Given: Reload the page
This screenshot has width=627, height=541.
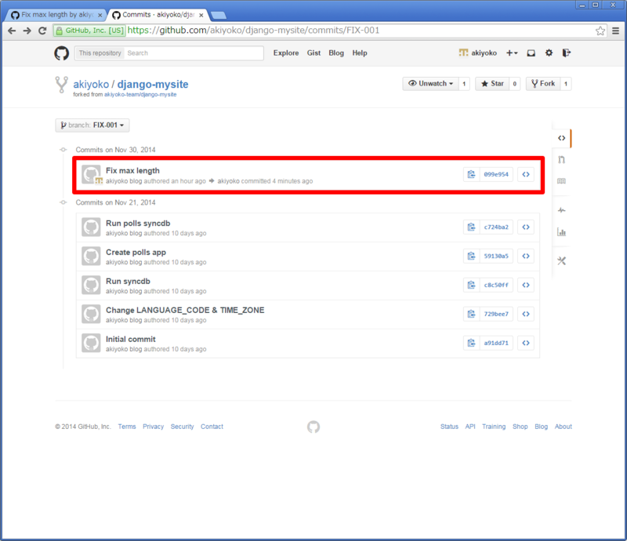Looking at the screenshot, I should coord(42,31).
